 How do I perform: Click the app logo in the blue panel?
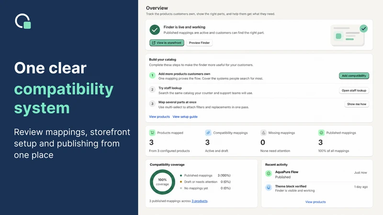(x=23, y=21)
